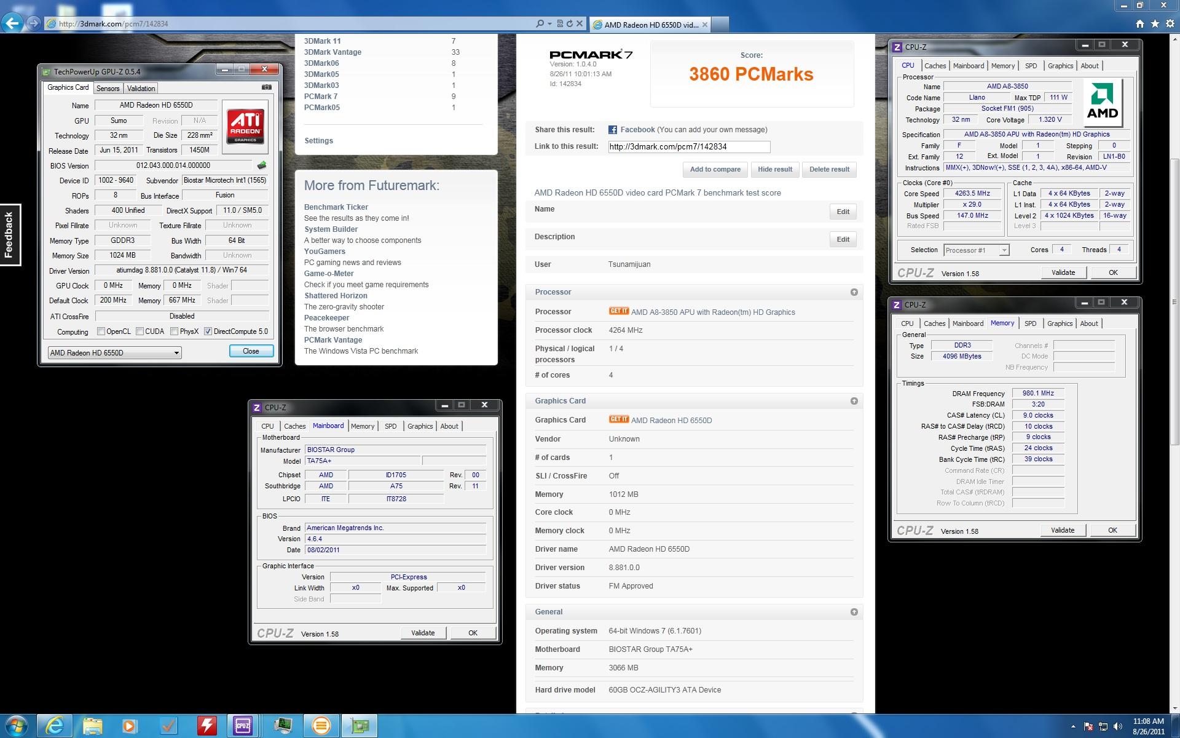Click the GPU-Z camera screenshot icon
The width and height of the screenshot is (1180, 738).
click(x=267, y=87)
